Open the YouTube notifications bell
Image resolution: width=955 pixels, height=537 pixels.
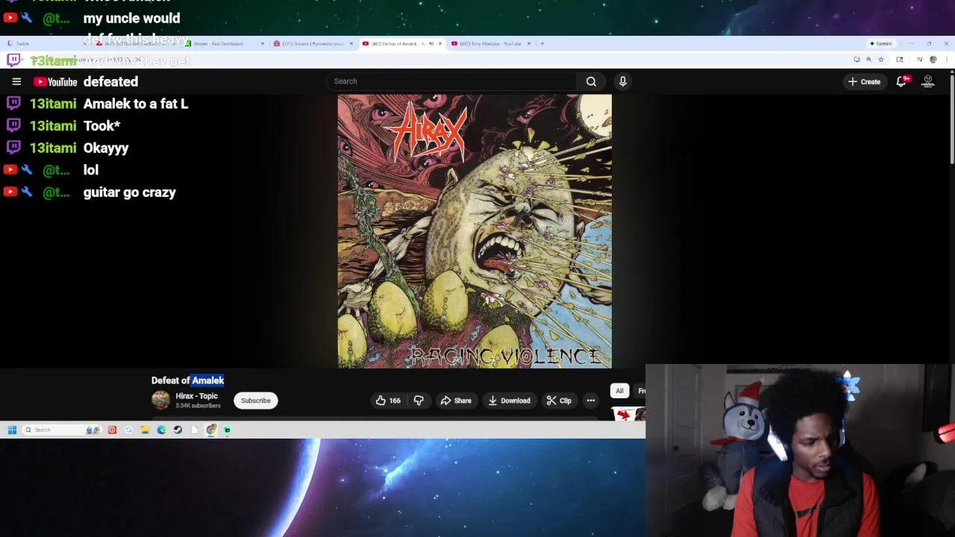(x=901, y=81)
